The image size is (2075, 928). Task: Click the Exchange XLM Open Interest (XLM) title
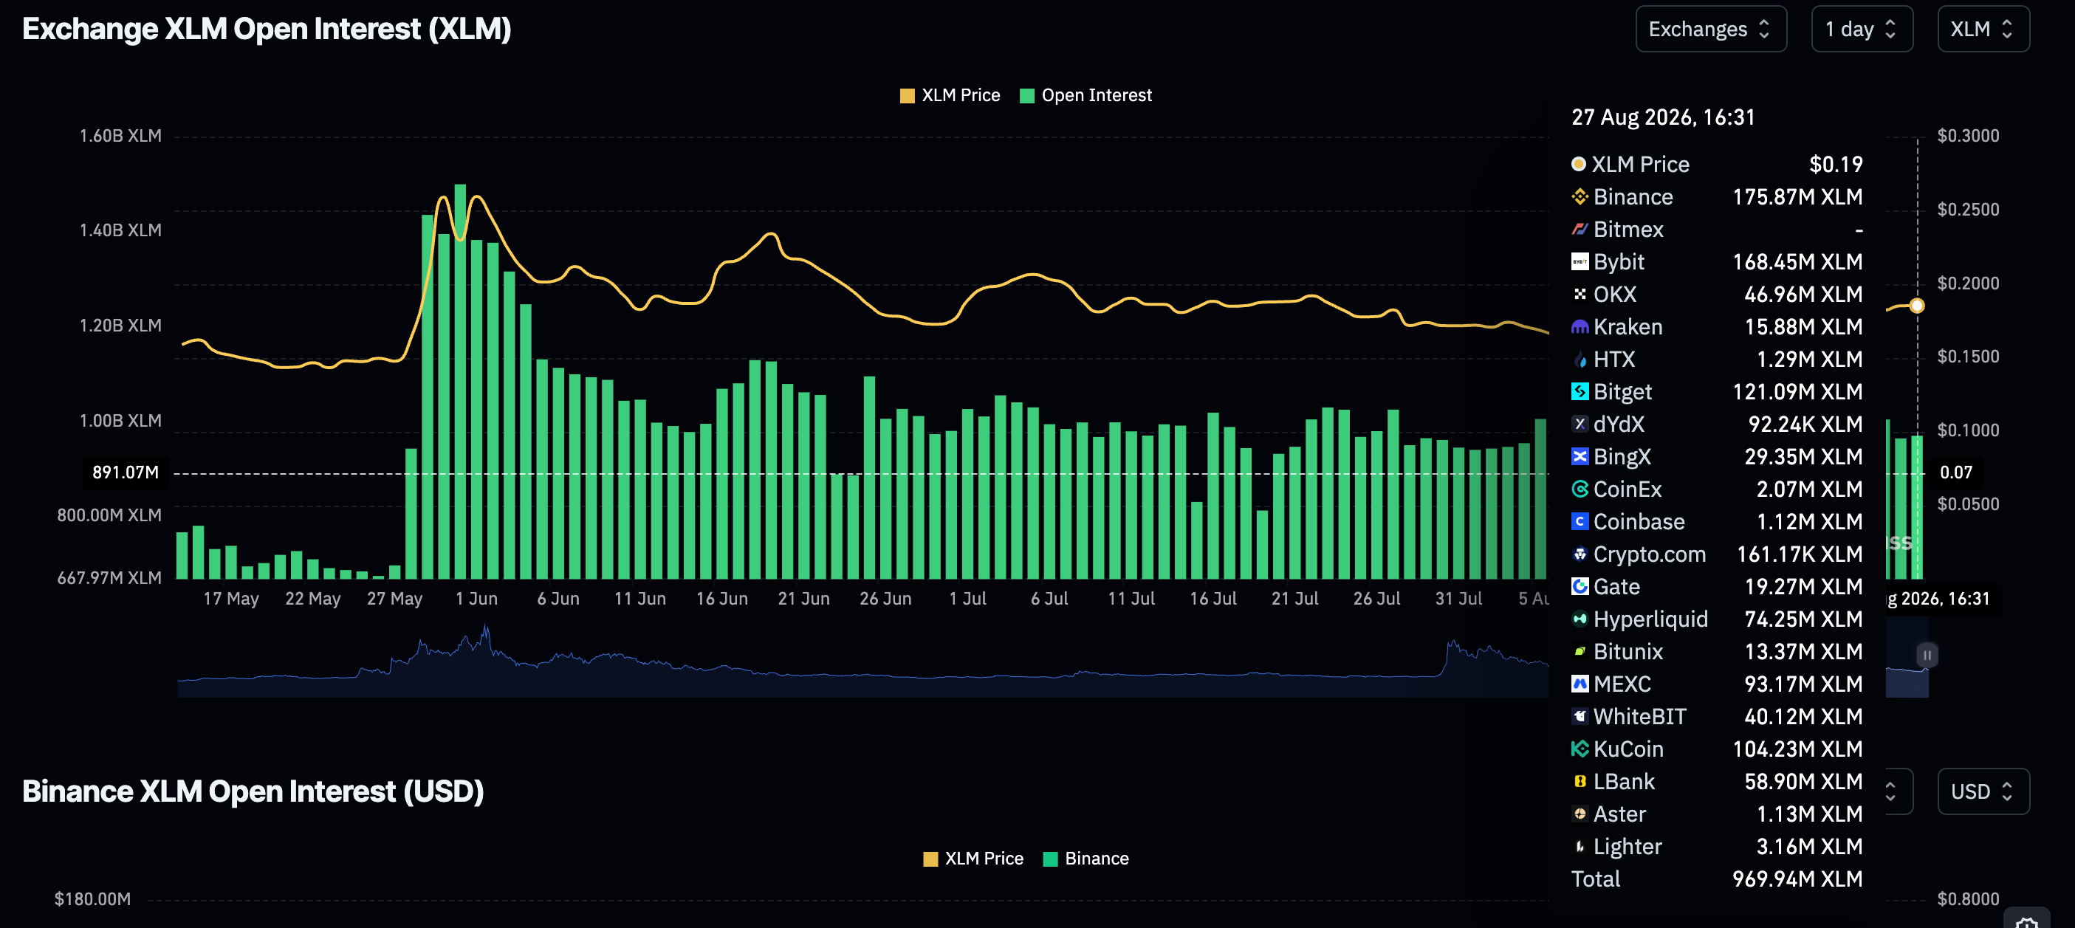coord(267,29)
